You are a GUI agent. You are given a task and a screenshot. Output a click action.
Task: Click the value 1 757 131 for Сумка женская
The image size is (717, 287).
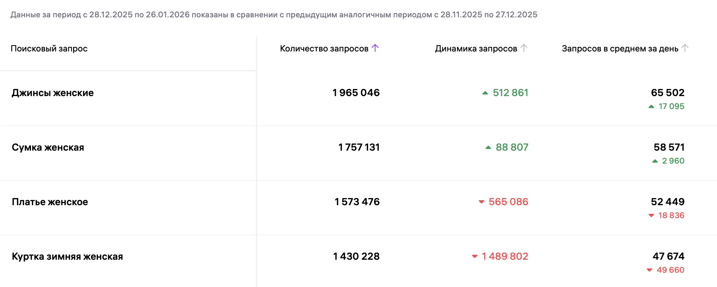coord(359,147)
